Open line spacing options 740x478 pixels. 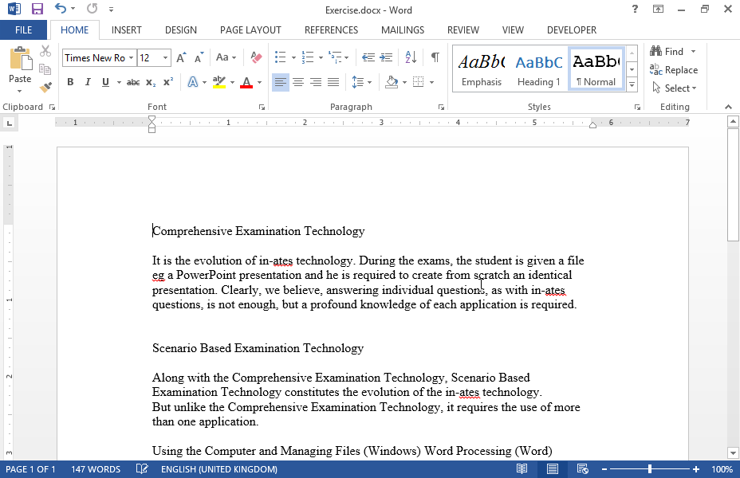point(362,82)
